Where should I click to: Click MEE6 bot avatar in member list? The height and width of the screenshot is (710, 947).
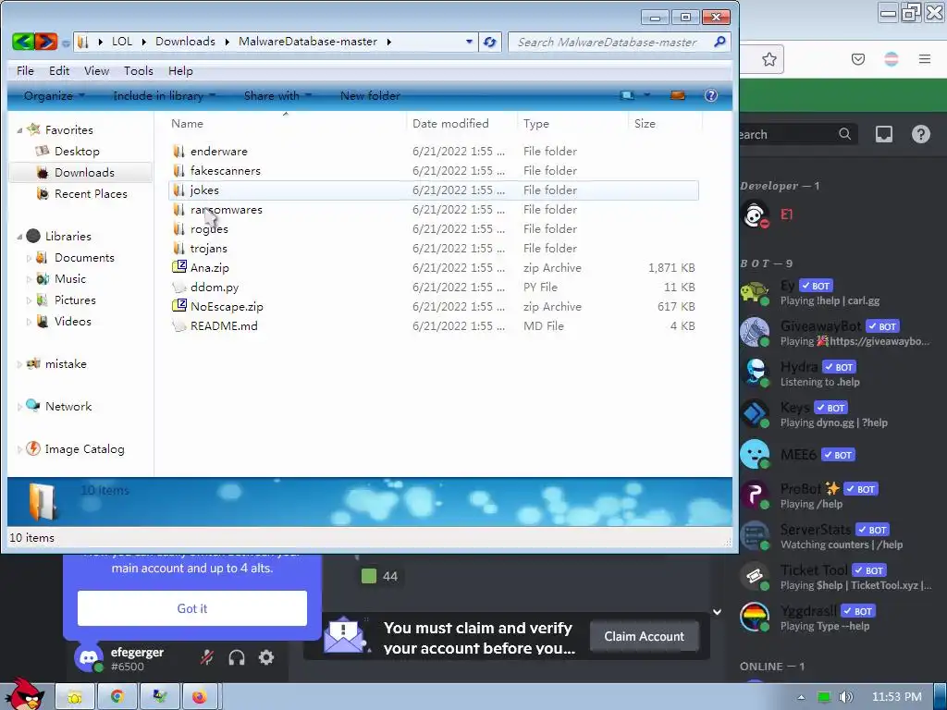click(x=755, y=455)
